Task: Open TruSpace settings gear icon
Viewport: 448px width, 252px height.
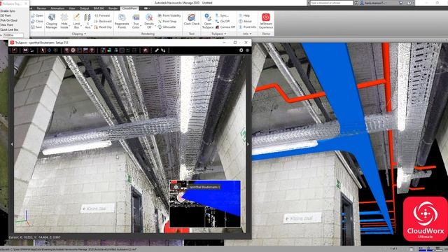Action: point(241,50)
